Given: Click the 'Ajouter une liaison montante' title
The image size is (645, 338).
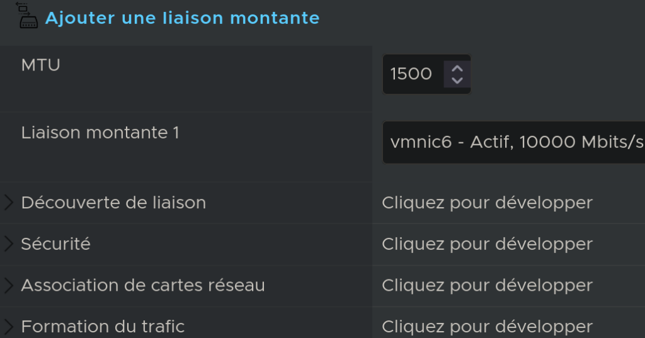Looking at the screenshot, I should pos(182,18).
